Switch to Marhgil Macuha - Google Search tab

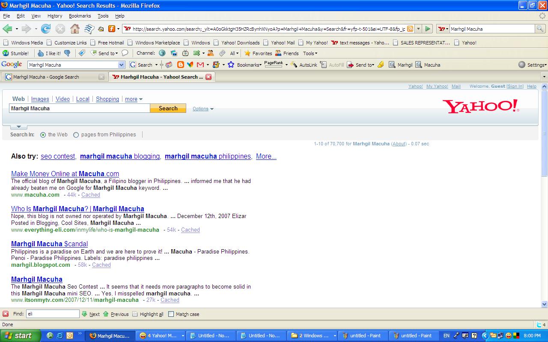tap(54, 77)
